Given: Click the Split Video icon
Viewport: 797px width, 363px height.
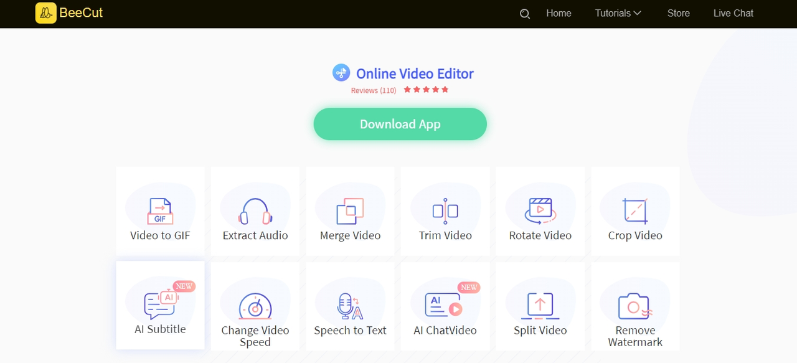Looking at the screenshot, I should point(540,306).
